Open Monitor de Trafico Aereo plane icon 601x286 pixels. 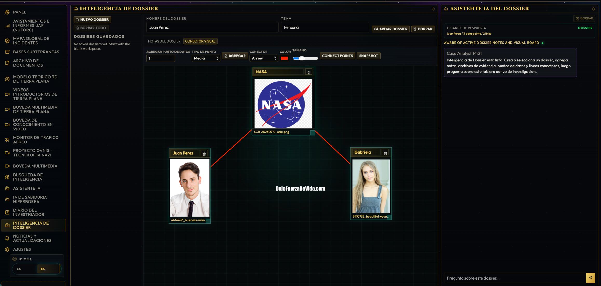coord(7,140)
